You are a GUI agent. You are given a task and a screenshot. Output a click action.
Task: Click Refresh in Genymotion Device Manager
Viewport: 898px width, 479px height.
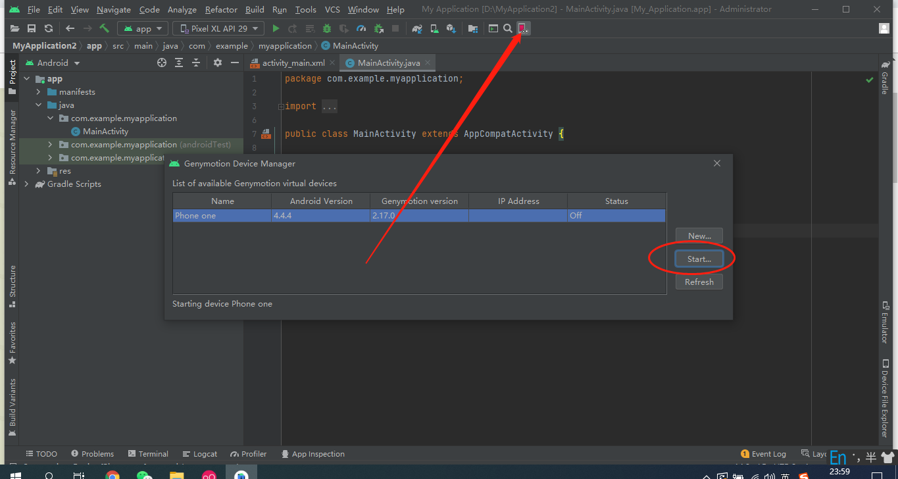pyautogui.click(x=699, y=282)
